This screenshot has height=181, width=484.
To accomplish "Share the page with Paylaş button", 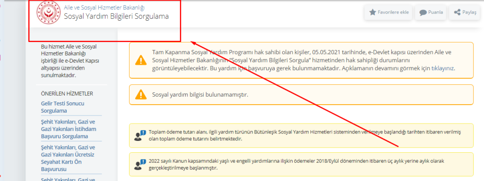I will (465, 12).
